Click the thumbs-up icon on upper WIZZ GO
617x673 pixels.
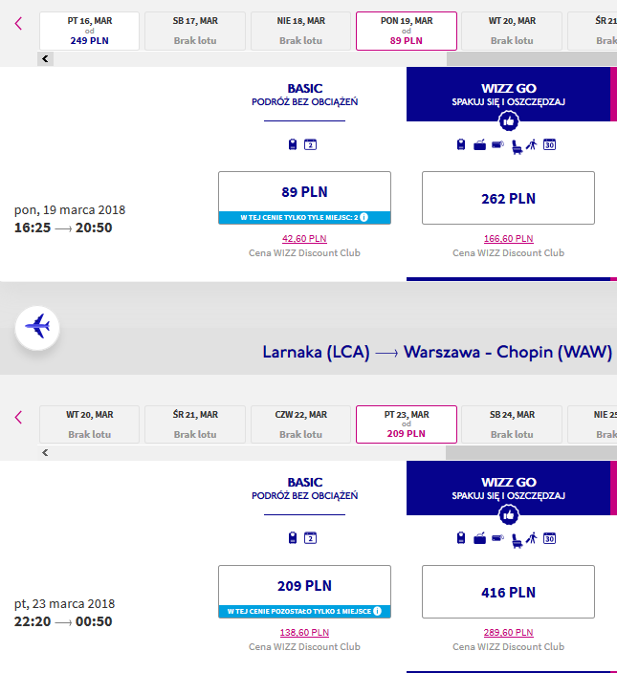(508, 121)
